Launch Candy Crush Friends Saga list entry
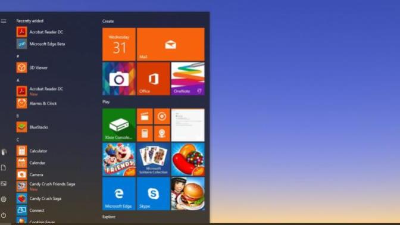The image size is (400, 225). (46, 186)
